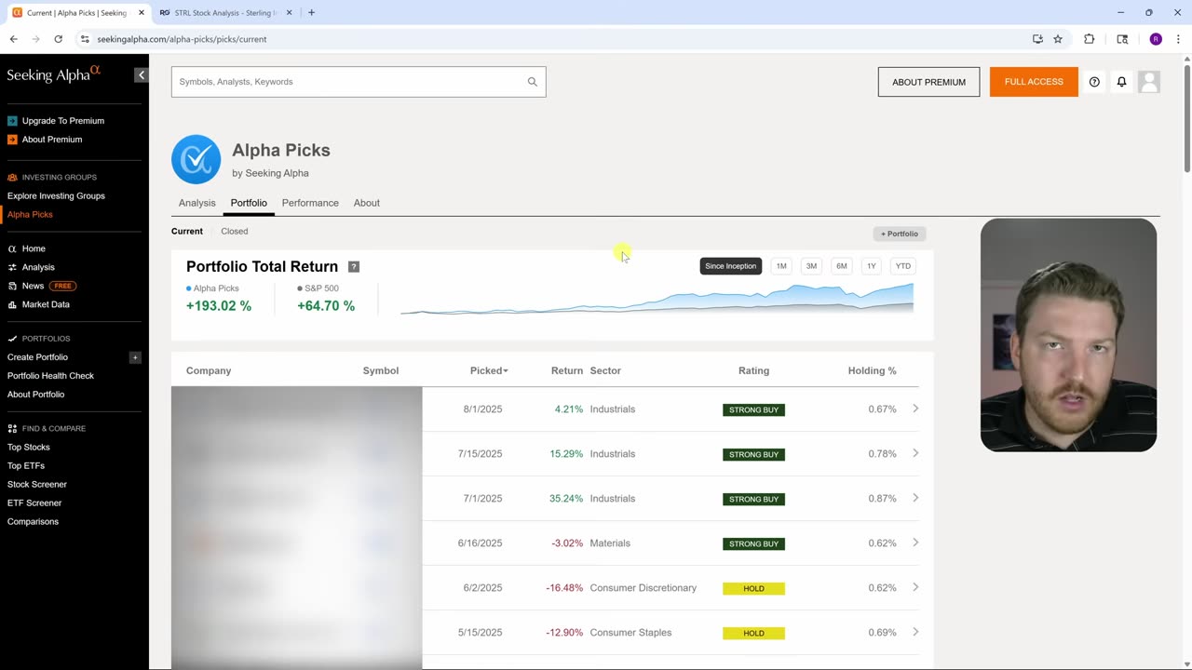This screenshot has height=670, width=1192.
Task: Click HOLD rating in Consumer Staples row
Action: pos(753,633)
